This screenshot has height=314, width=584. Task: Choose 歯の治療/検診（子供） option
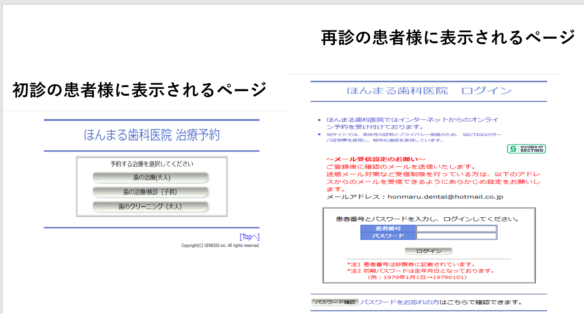(x=151, y=192)
